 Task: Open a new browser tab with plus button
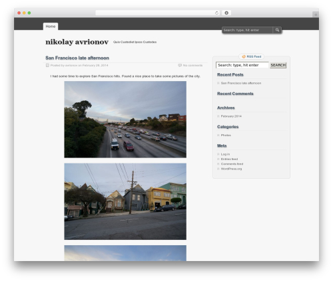tap(316, 15)
